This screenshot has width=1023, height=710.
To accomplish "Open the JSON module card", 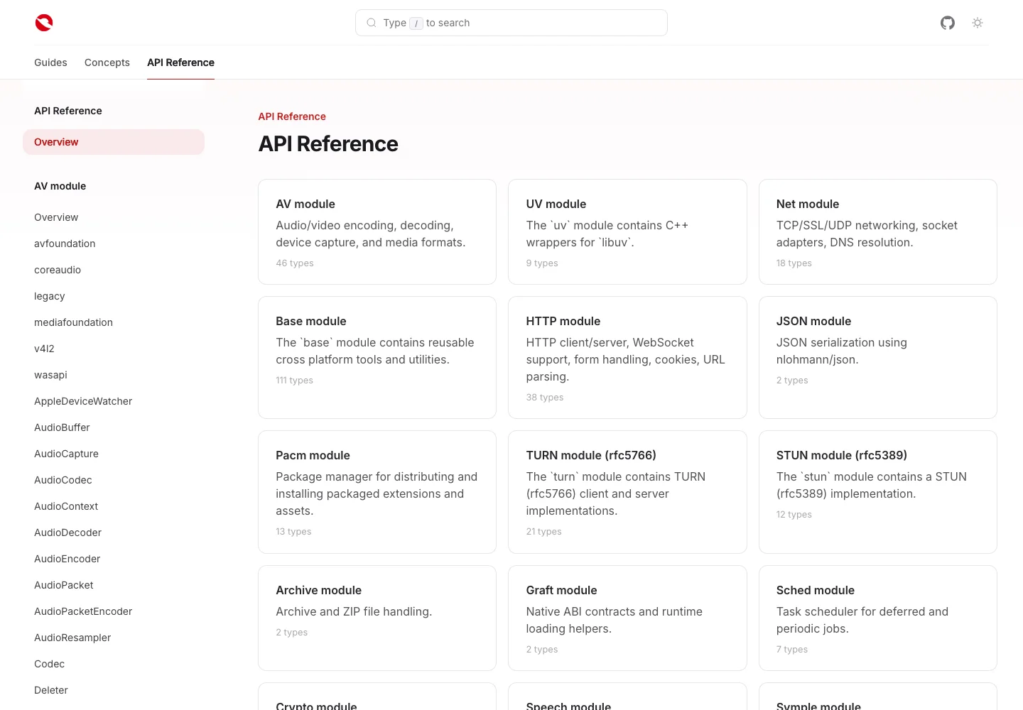I will click(x=878, y=358).
